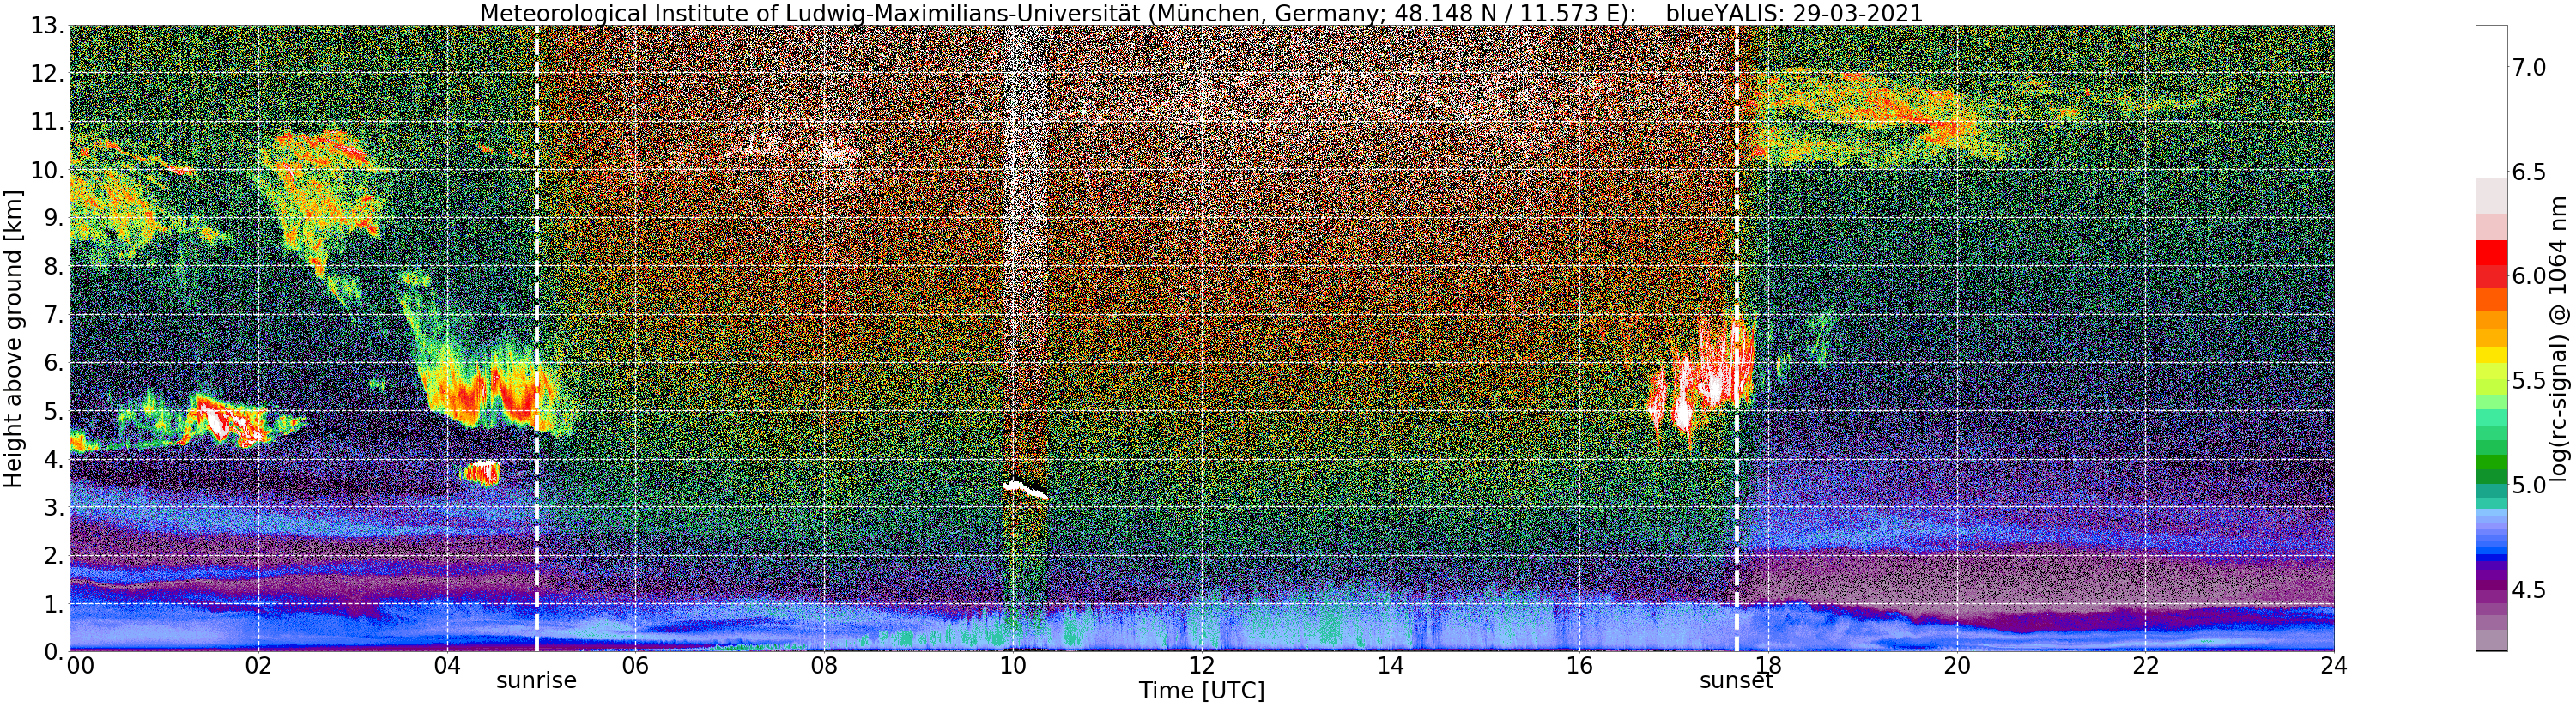This screenshot has height=707, width=2576.
Task: Click the y-axis tick label '7.'
Action: [x=54, y=315]
